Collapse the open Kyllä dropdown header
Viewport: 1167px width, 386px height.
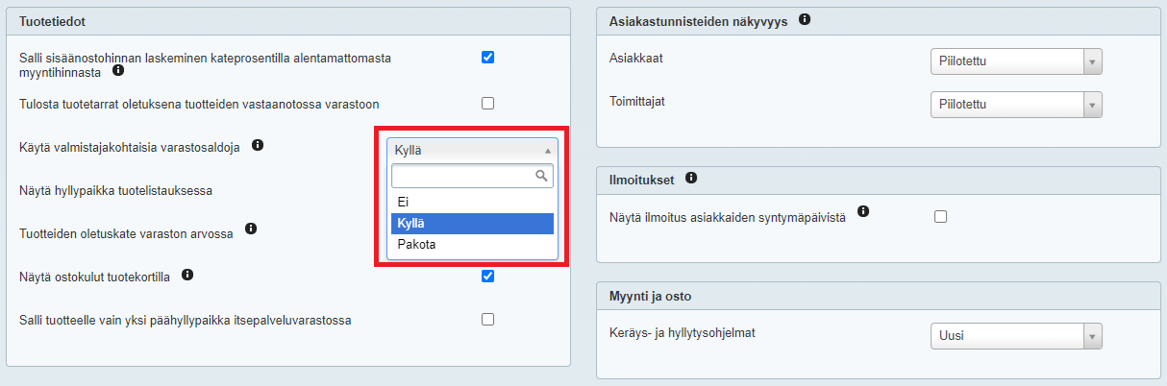coord(473,150)
